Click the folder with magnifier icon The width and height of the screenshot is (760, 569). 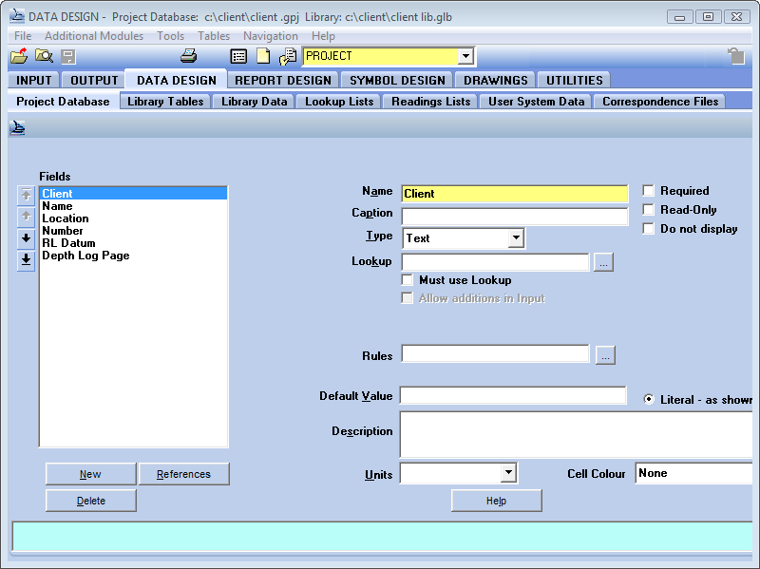(44, 56)
